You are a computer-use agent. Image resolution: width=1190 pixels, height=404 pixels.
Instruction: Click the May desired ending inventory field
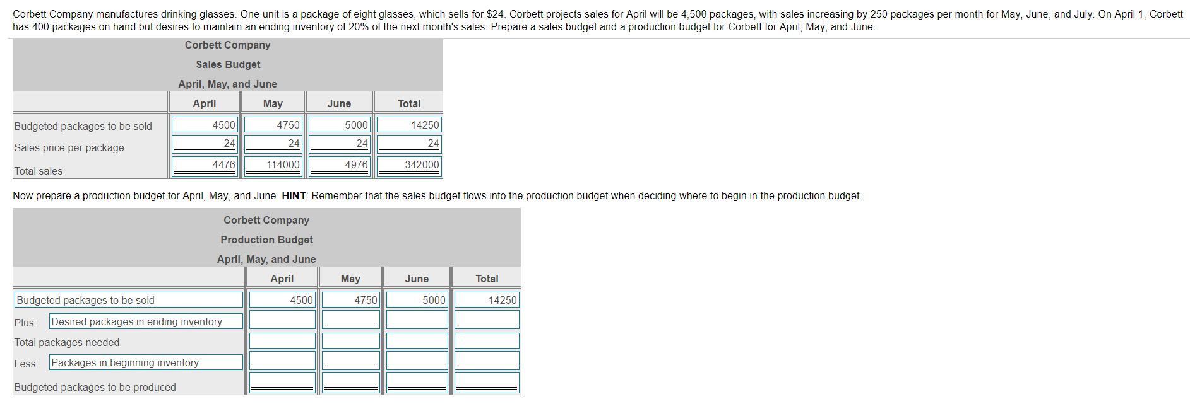[350, 320]
